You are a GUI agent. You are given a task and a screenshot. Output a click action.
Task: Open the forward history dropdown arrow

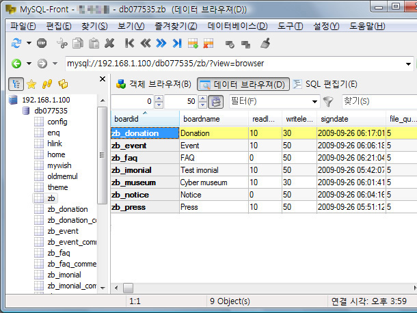tap(55, 64)
